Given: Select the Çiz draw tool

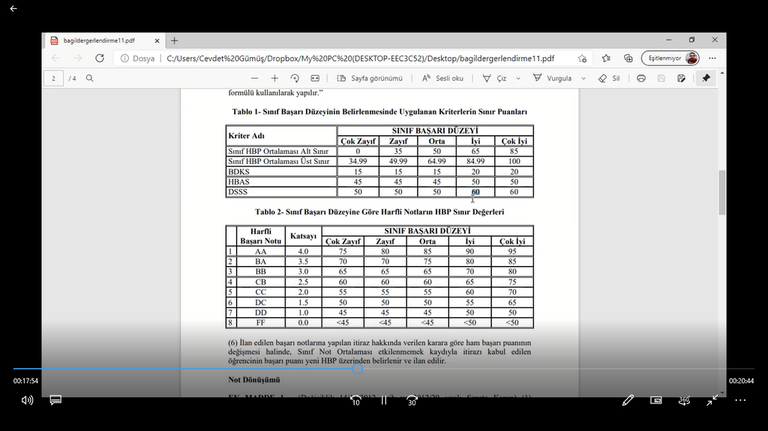Looking at the screenshot, I should [495, 79].
